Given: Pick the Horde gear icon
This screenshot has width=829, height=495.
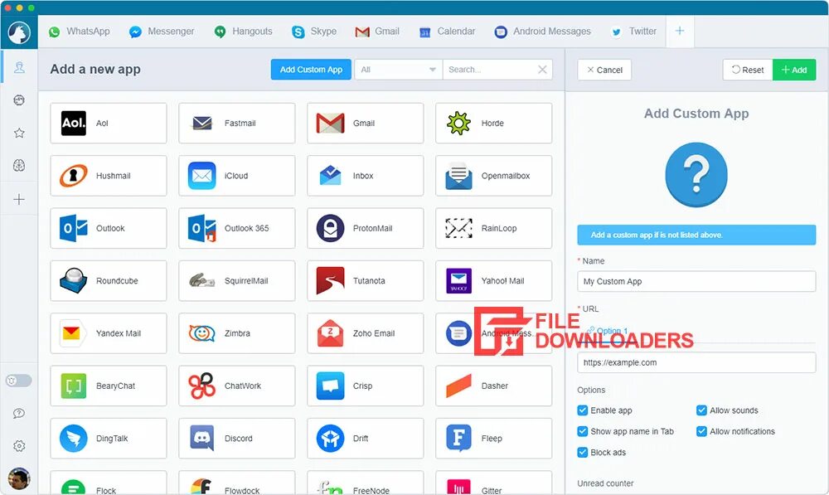Looking at the screenshot, I should (458, 124).
